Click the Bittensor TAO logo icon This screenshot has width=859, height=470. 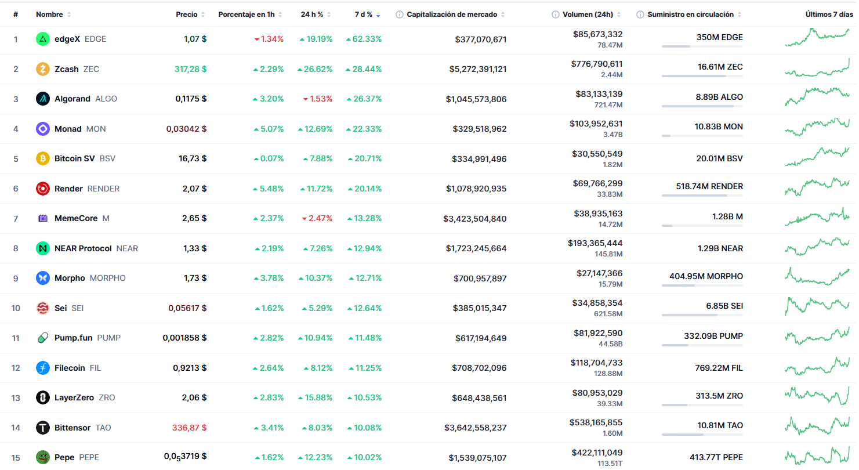click(43, 428)
